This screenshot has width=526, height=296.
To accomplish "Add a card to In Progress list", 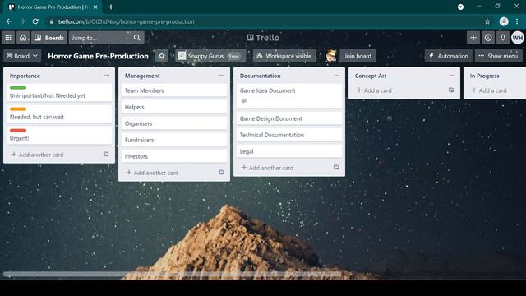I will point(489,90).
